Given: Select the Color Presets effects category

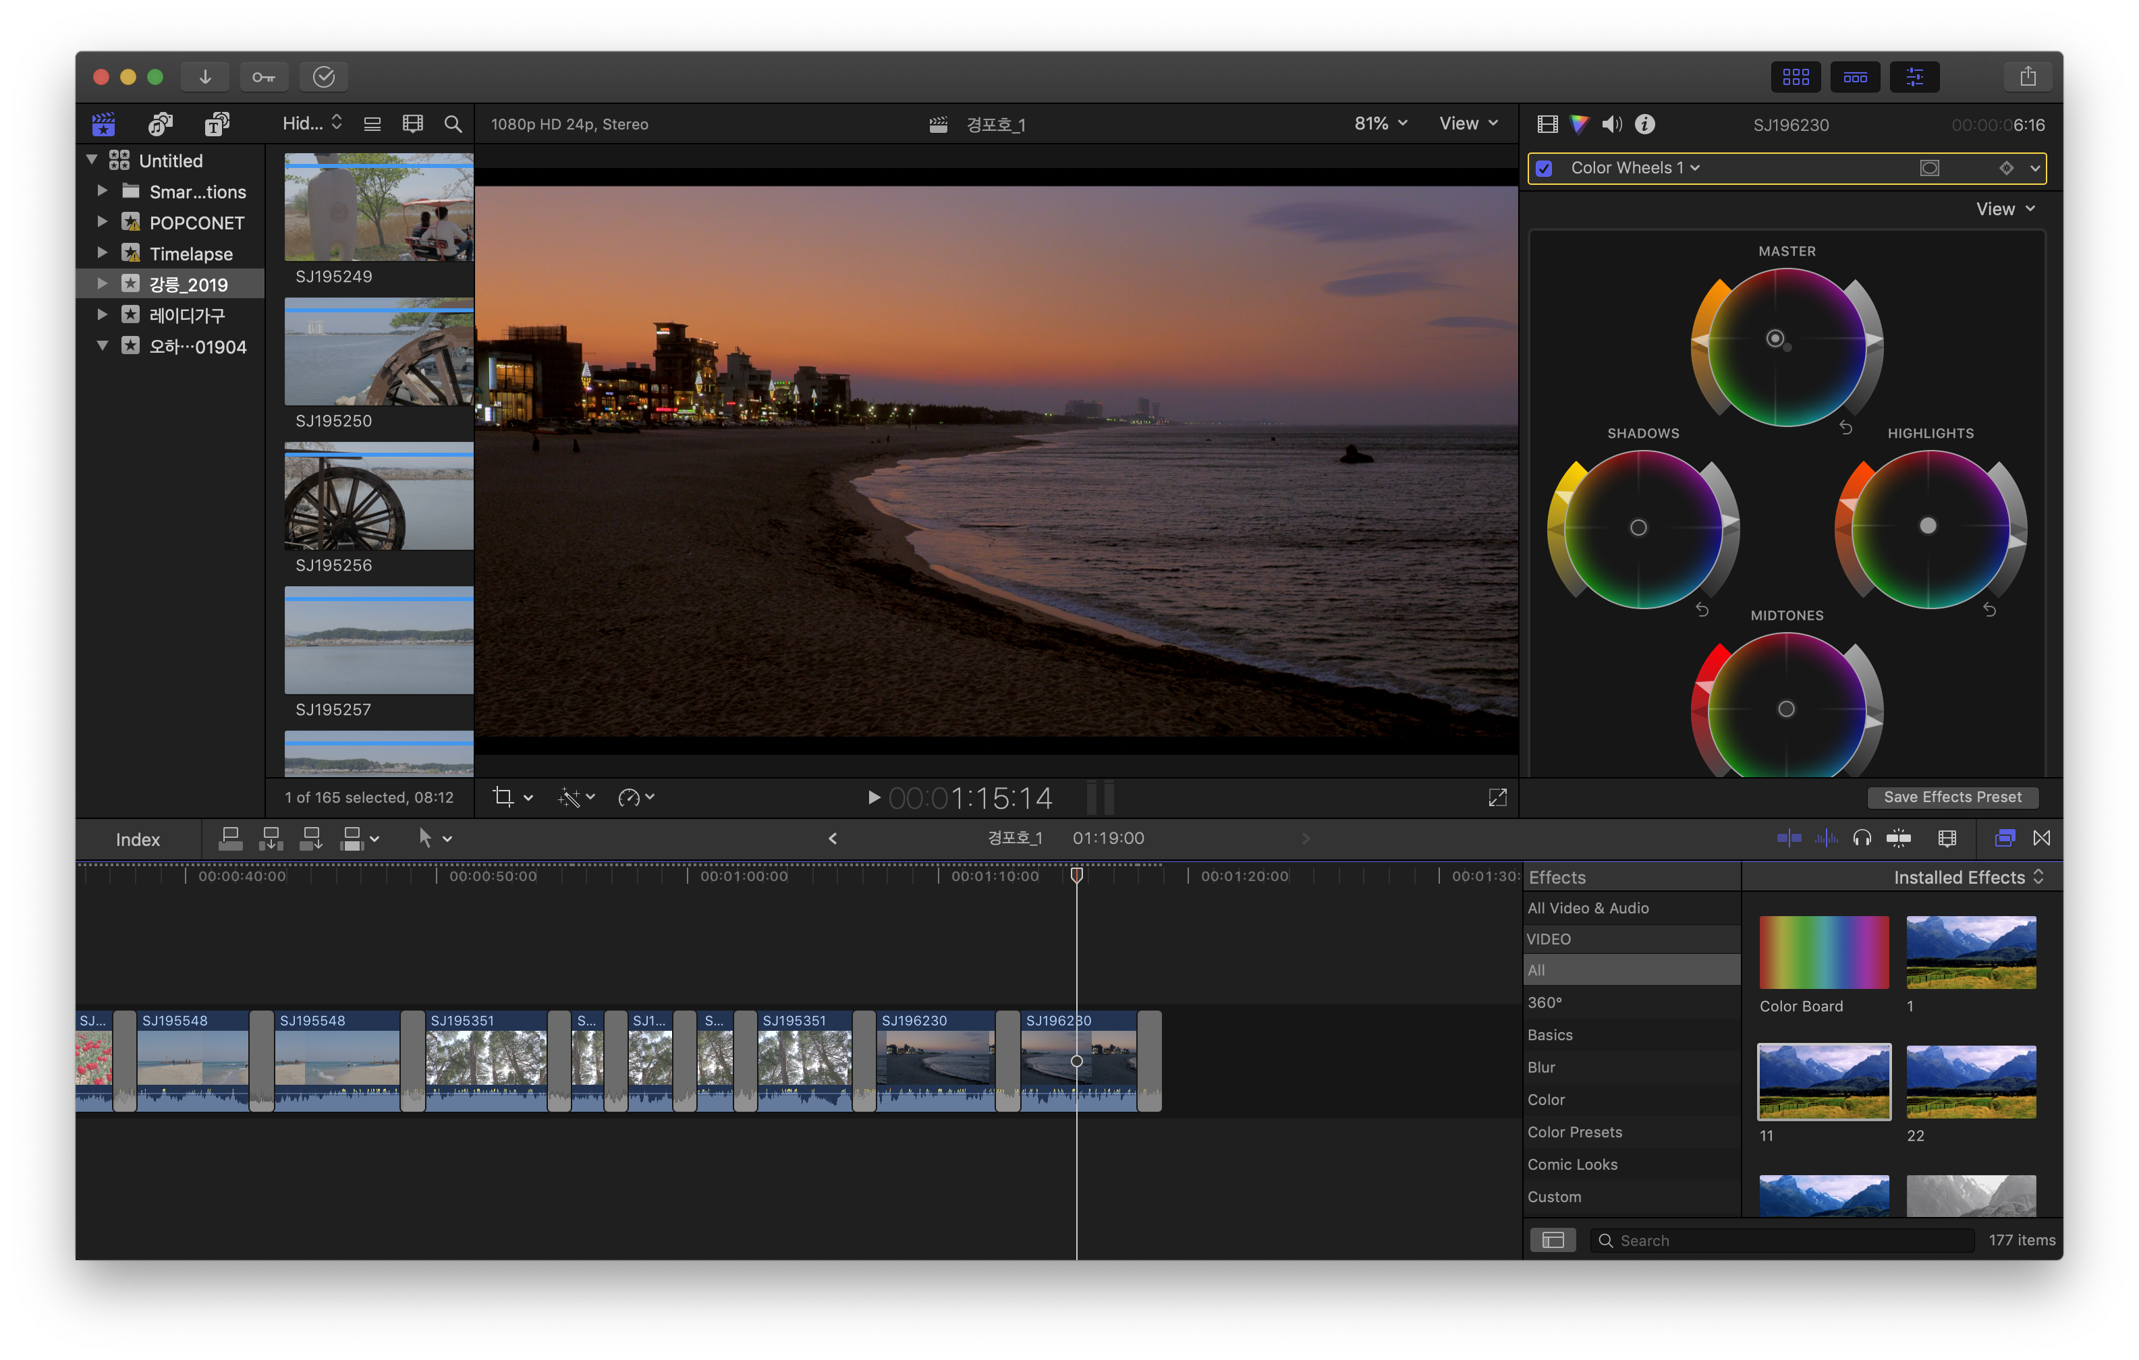Looking at the screenshot, I should click(1574, 1132).
